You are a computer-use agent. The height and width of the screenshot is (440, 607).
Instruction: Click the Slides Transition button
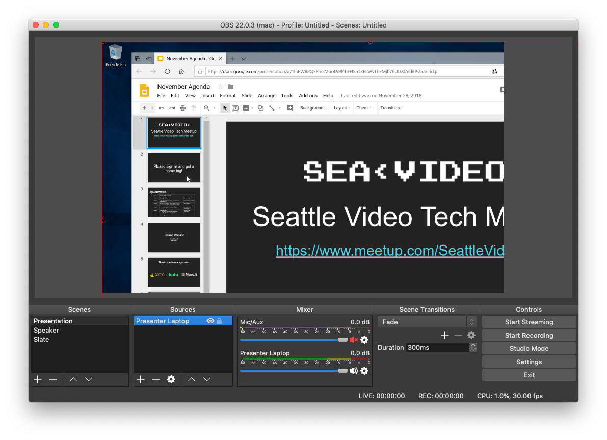pyautogui.click(x=391, y=108)
